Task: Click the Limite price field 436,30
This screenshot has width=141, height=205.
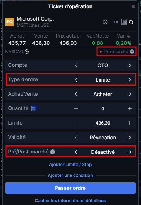Action: [103, 123]
